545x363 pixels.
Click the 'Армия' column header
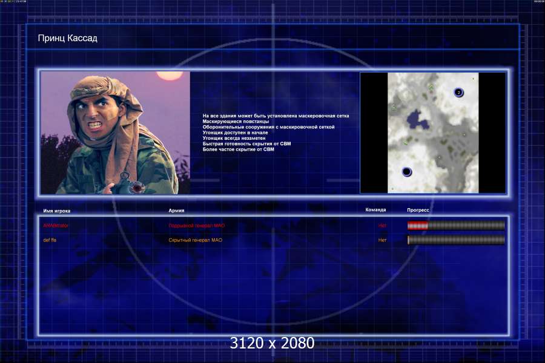176,211
